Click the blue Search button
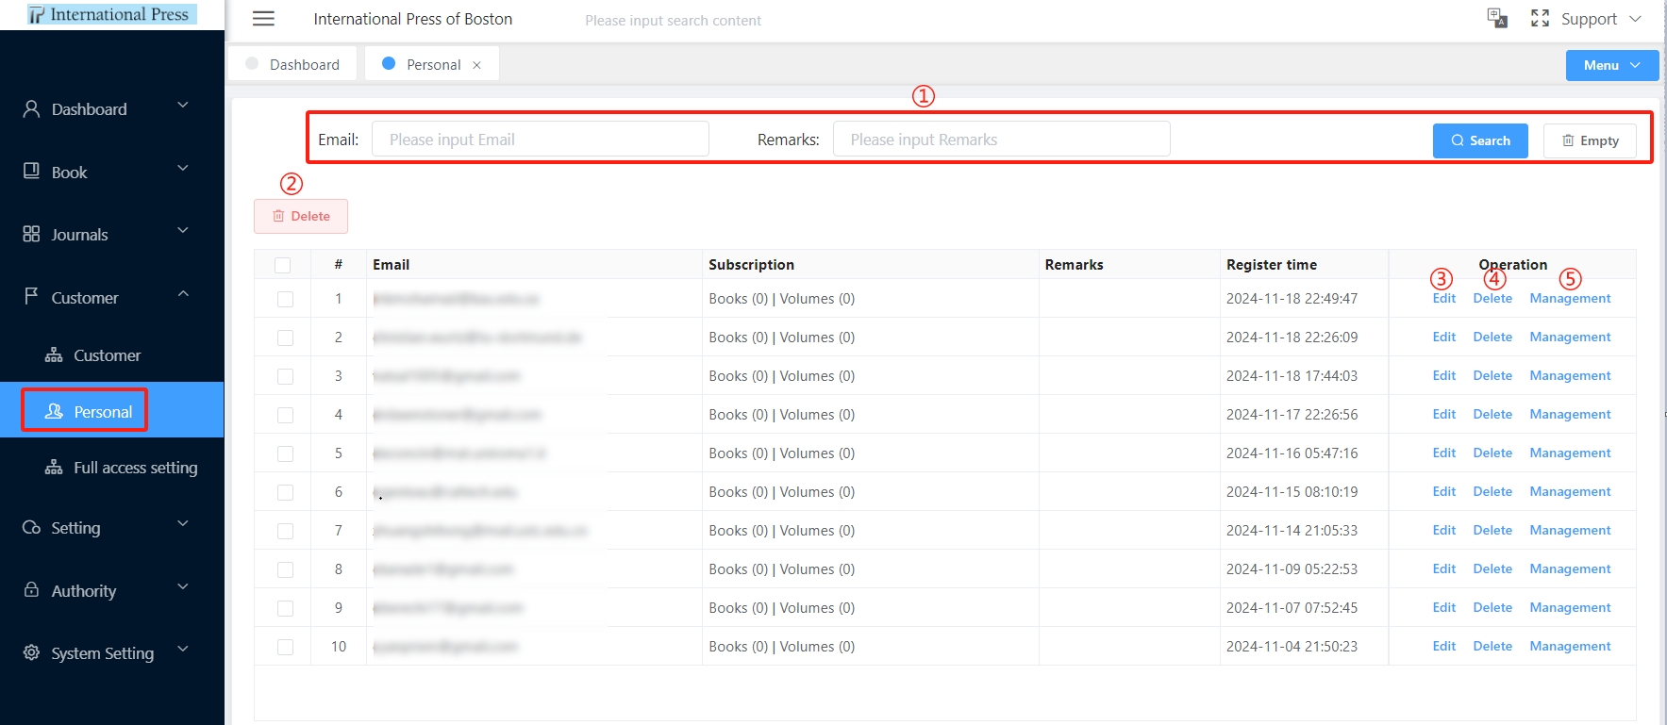 pos(1480,140)
